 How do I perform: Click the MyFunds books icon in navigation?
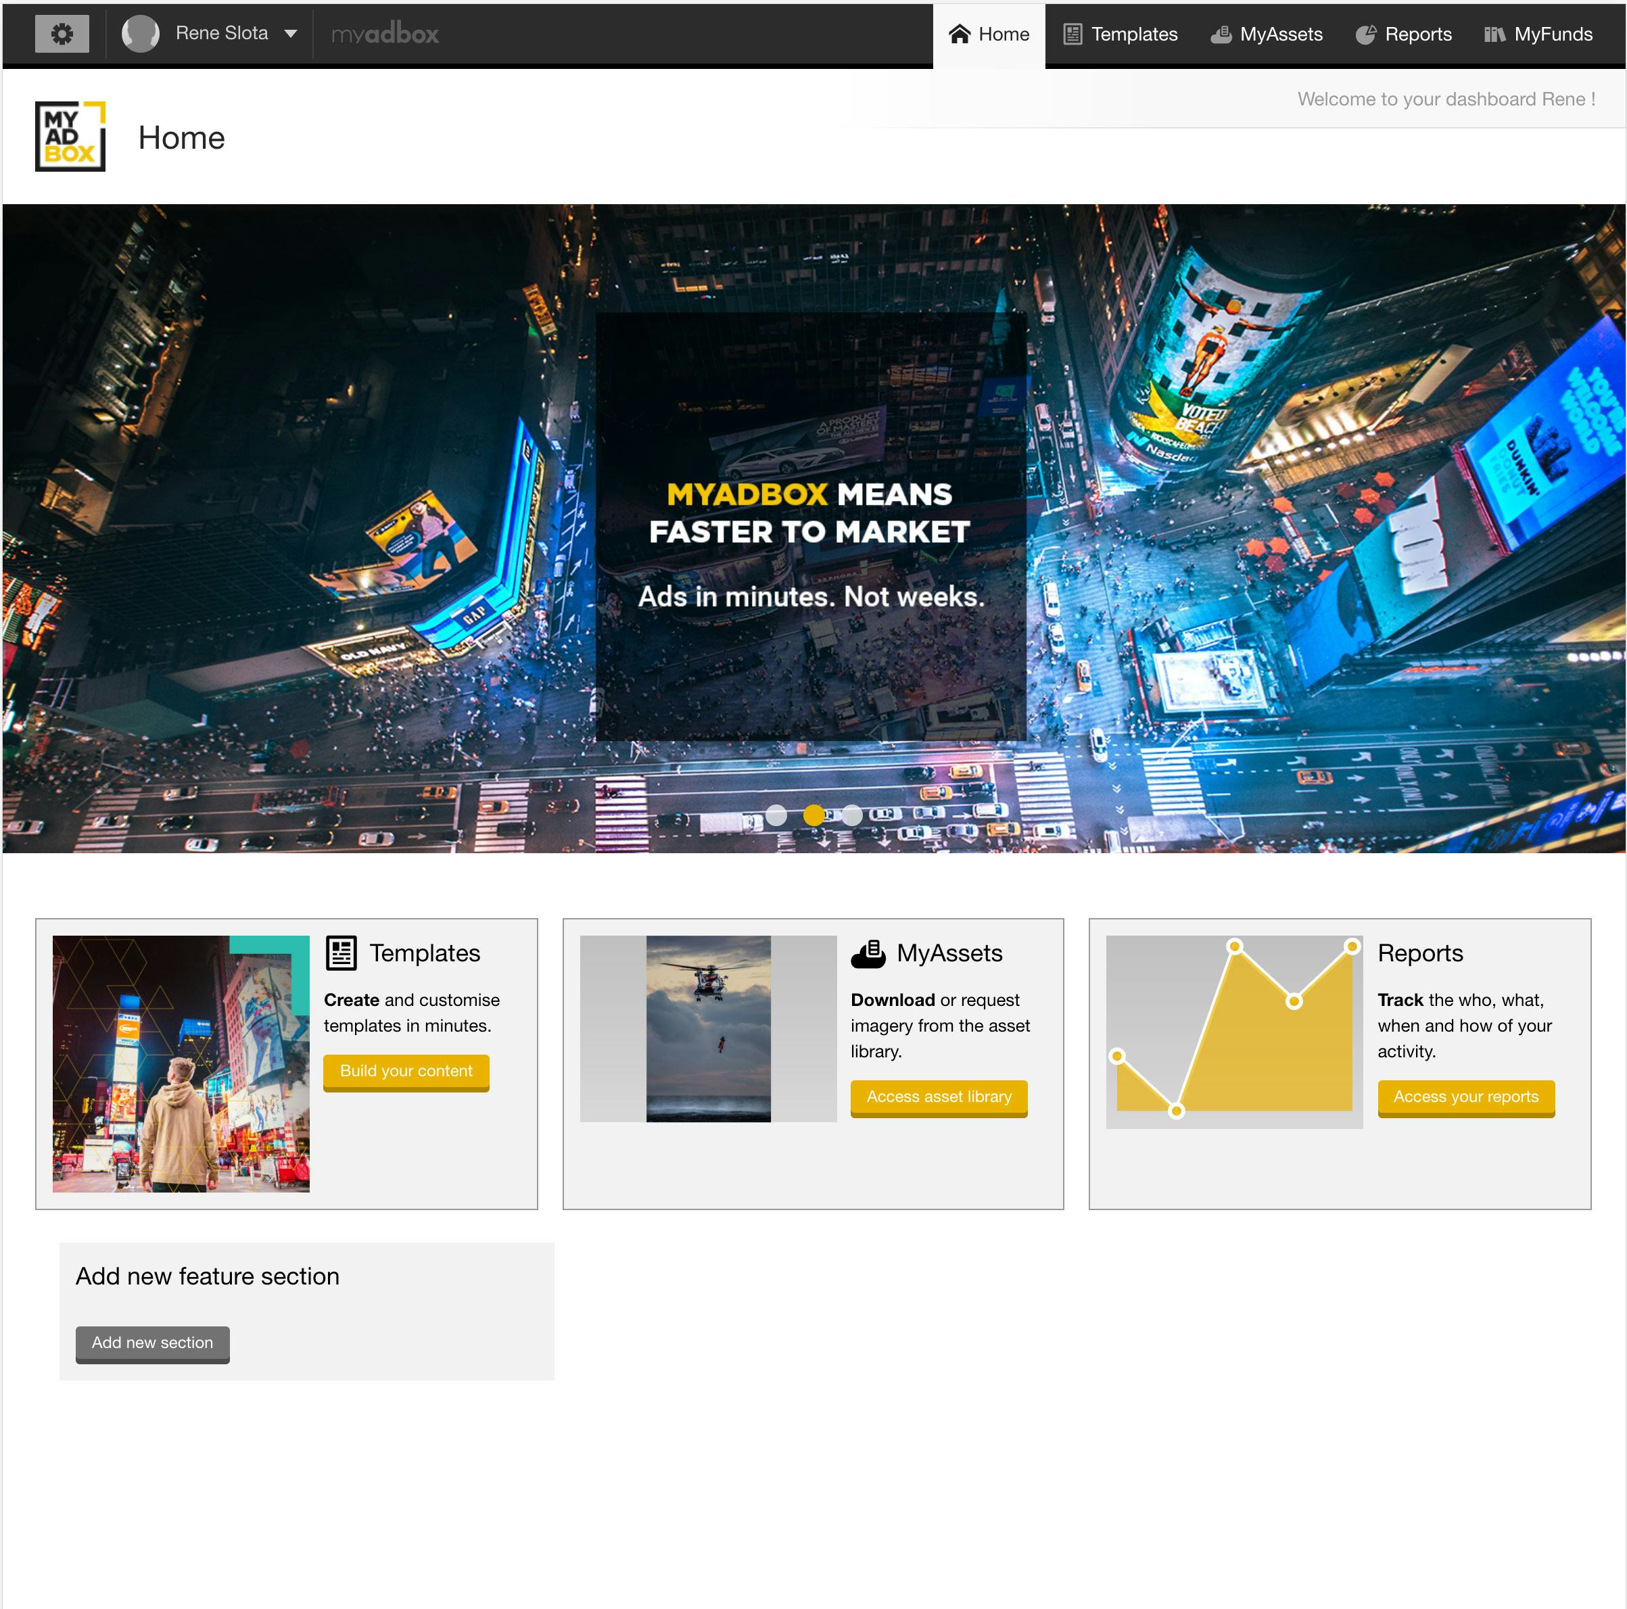(1494, 34)
